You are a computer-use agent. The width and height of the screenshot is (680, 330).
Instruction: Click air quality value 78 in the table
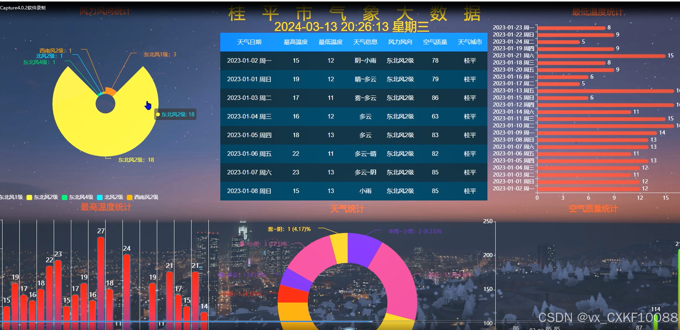point(435,61)
